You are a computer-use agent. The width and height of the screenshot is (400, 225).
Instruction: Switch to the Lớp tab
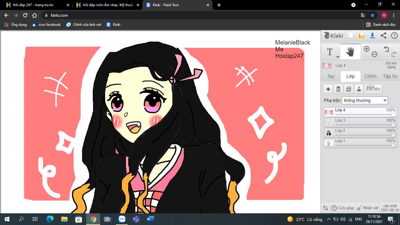pyautogui.click(x=350, y=76)
